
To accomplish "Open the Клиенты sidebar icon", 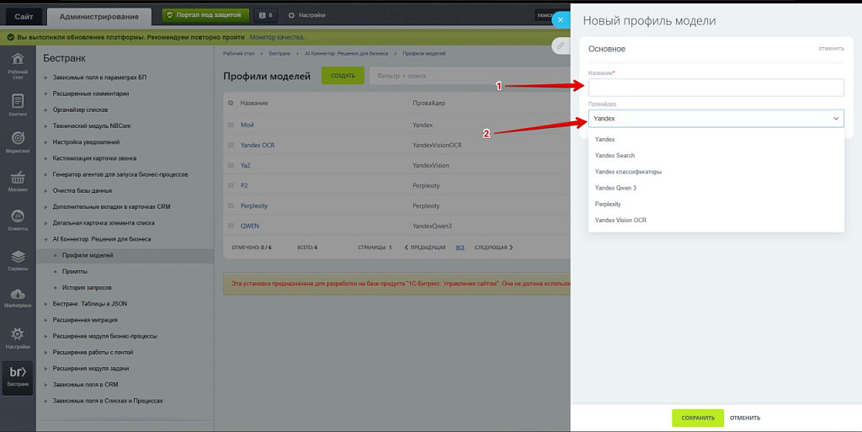I will (x=18, y=221).
